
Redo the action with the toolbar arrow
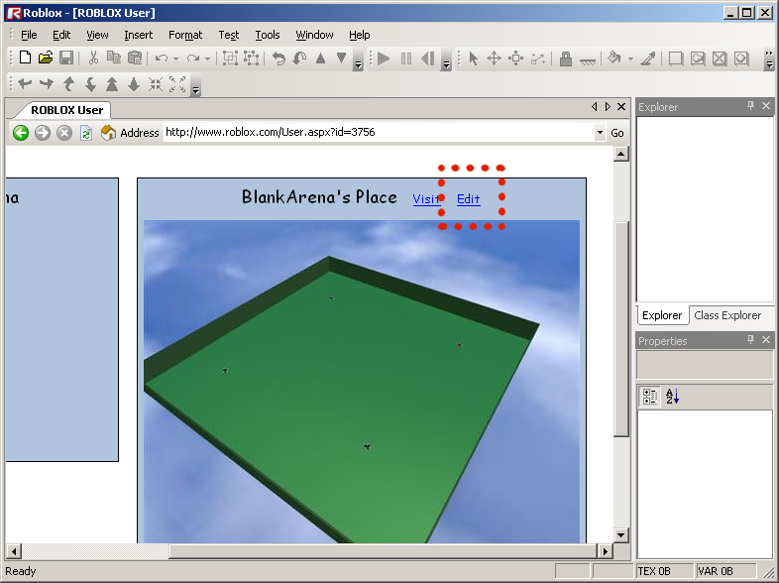(192, 58)
